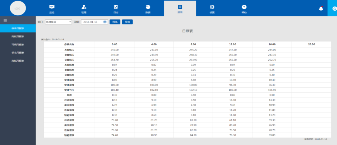Select the 底坑温度 row label

(x=69, y=105)
